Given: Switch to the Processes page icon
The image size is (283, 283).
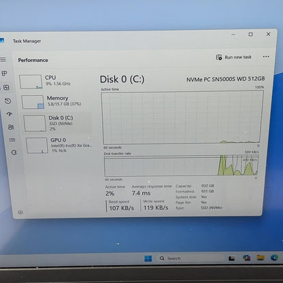Looking at the screenshot, I should 4,73.
